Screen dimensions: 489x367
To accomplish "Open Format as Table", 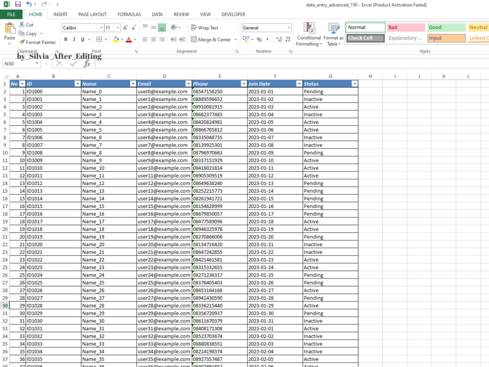I will (x=333, y=34).
